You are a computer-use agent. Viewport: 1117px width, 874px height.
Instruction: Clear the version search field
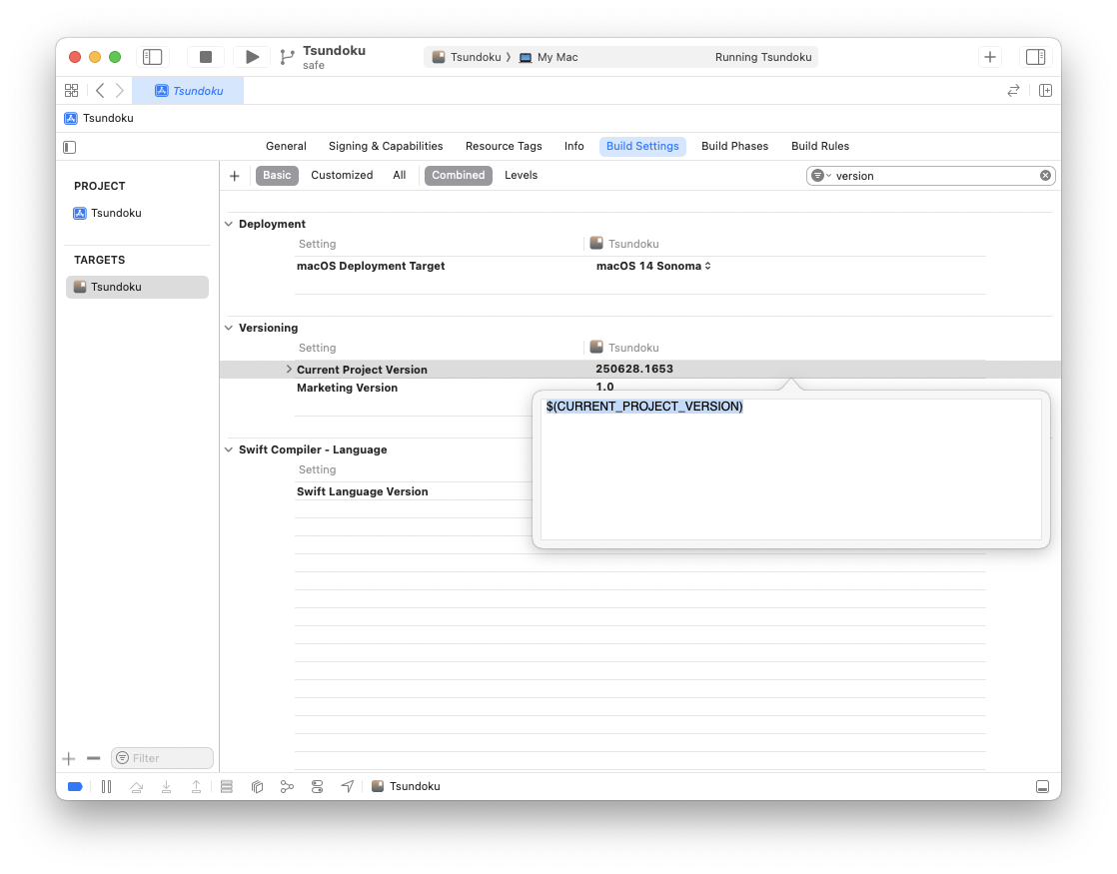(x=1045, y=176)
